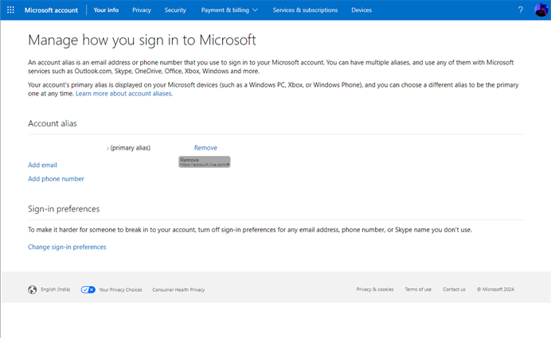
Task: Click the Your Privacy Choices toggle icon
Action: 88,289
